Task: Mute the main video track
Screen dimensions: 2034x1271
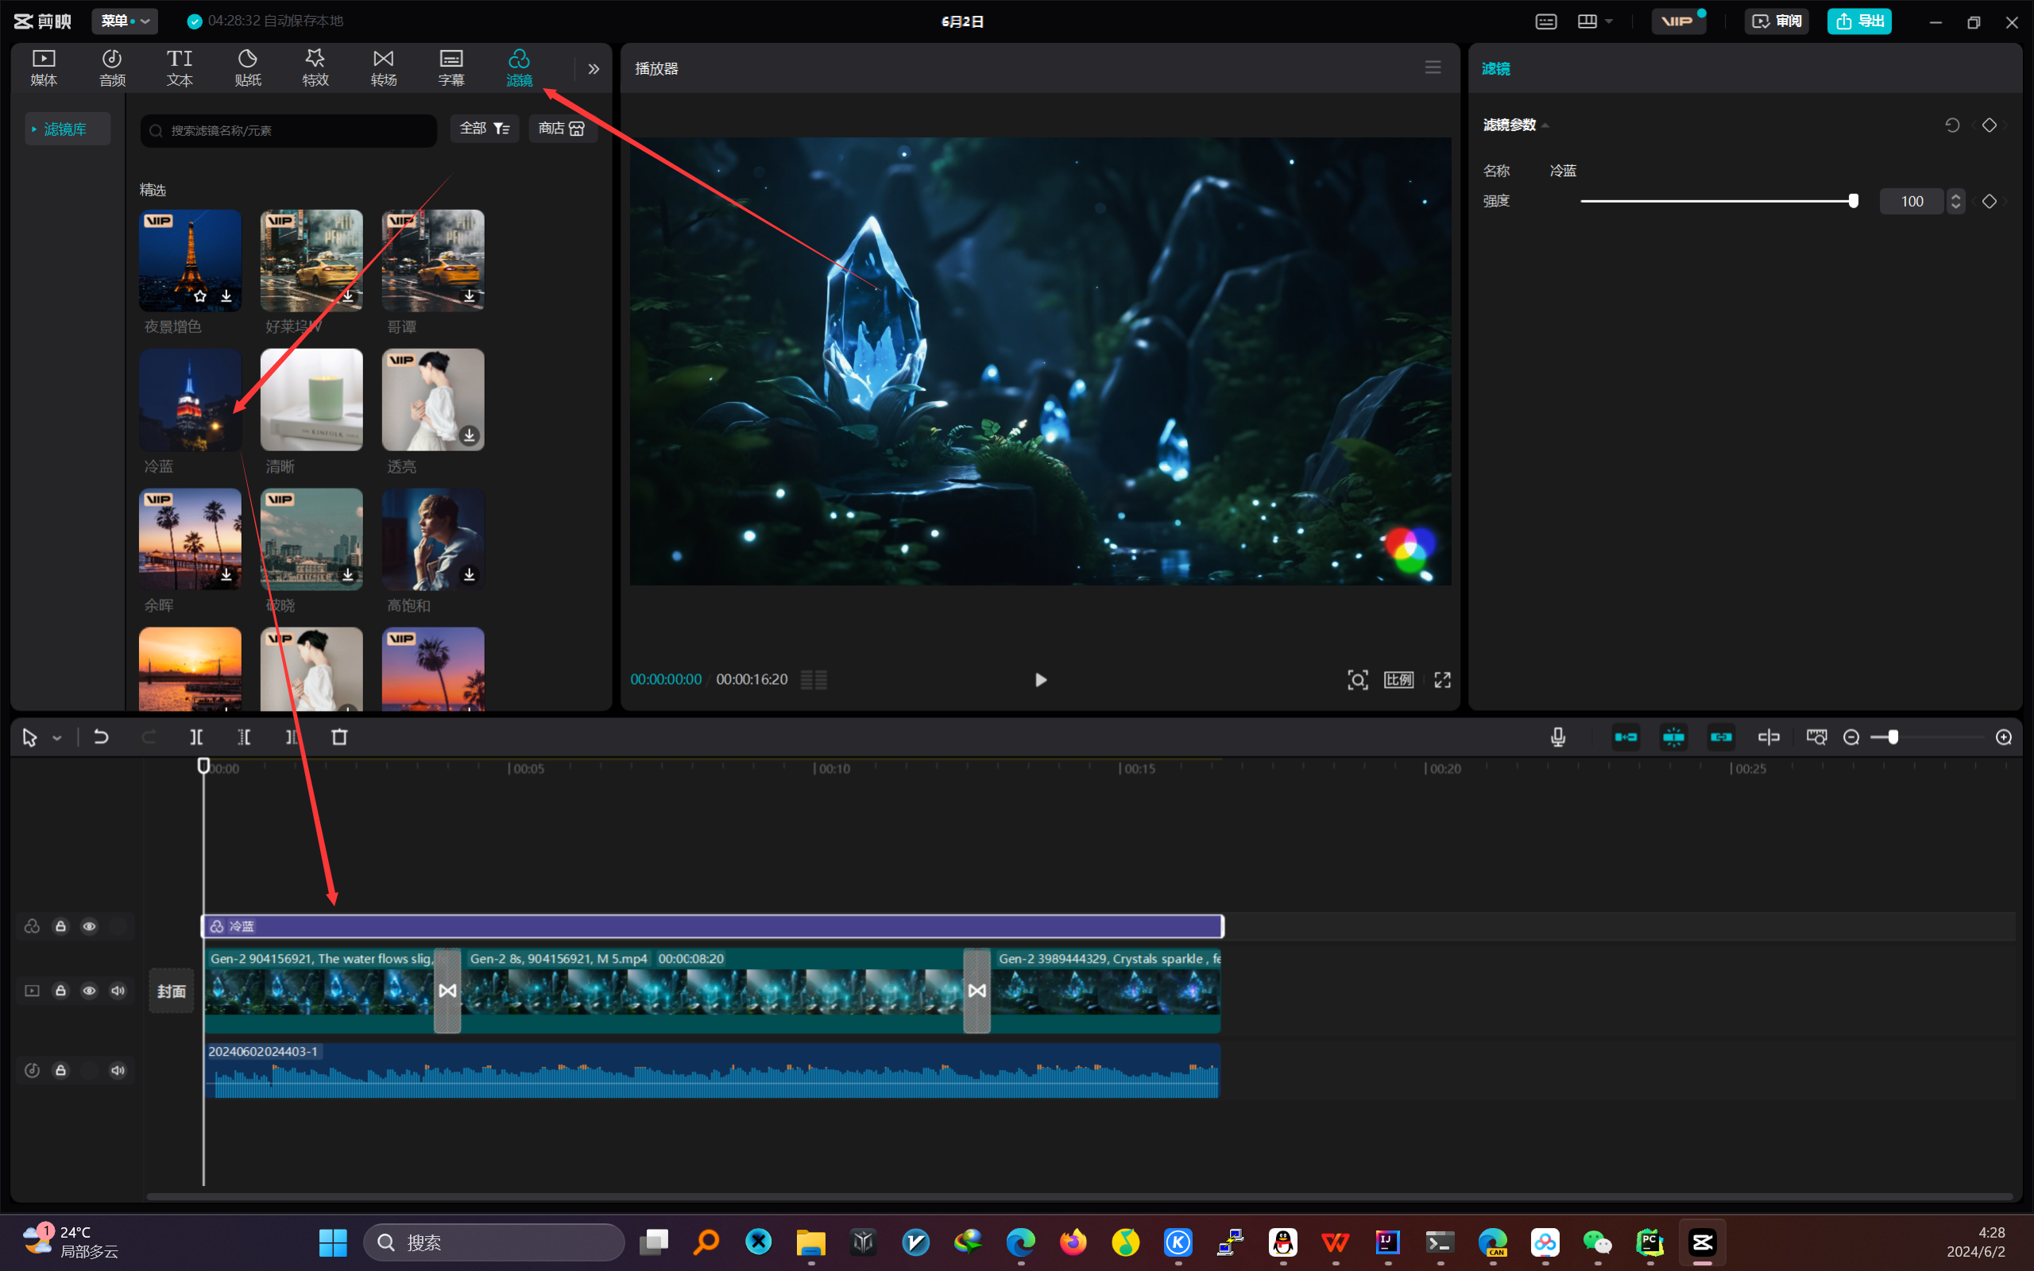Action: [118, 991]
